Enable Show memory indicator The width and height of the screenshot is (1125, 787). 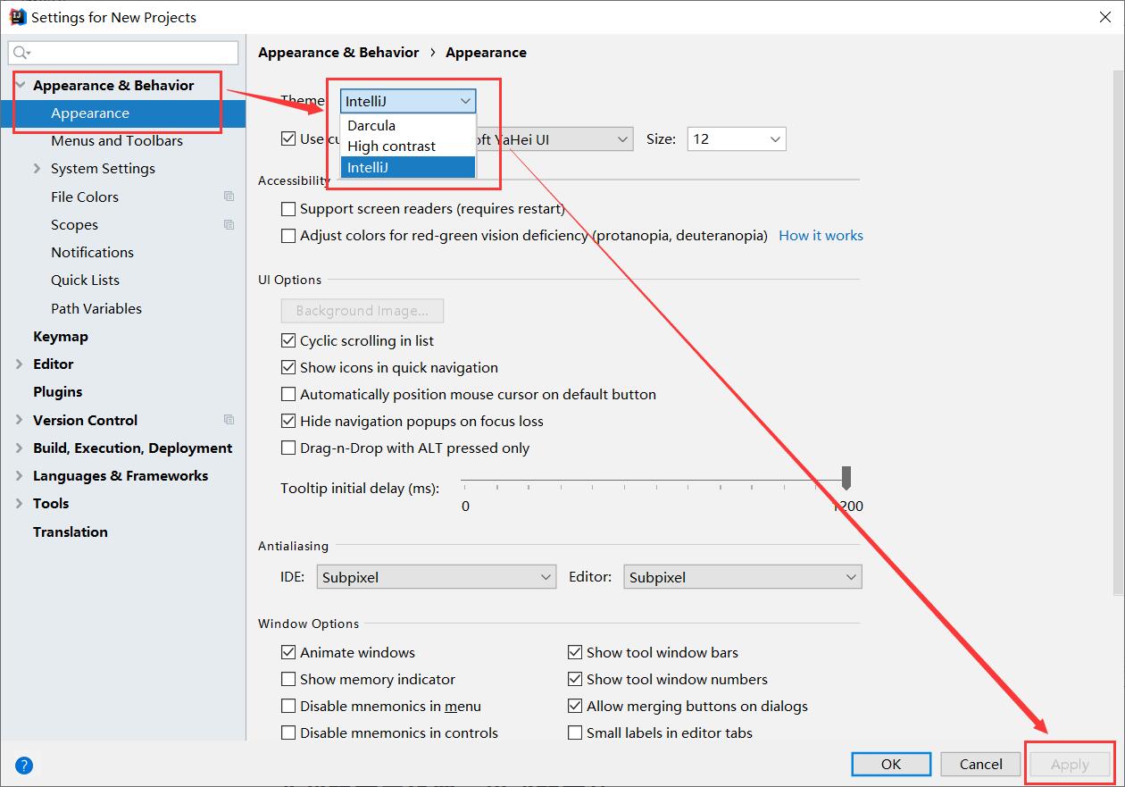(x=287, y=679)
